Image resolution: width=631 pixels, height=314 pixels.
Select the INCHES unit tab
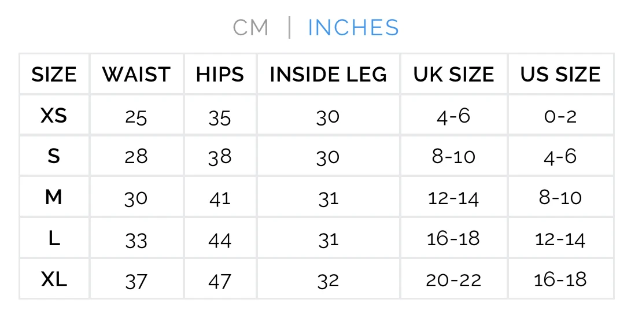[353, 28]
